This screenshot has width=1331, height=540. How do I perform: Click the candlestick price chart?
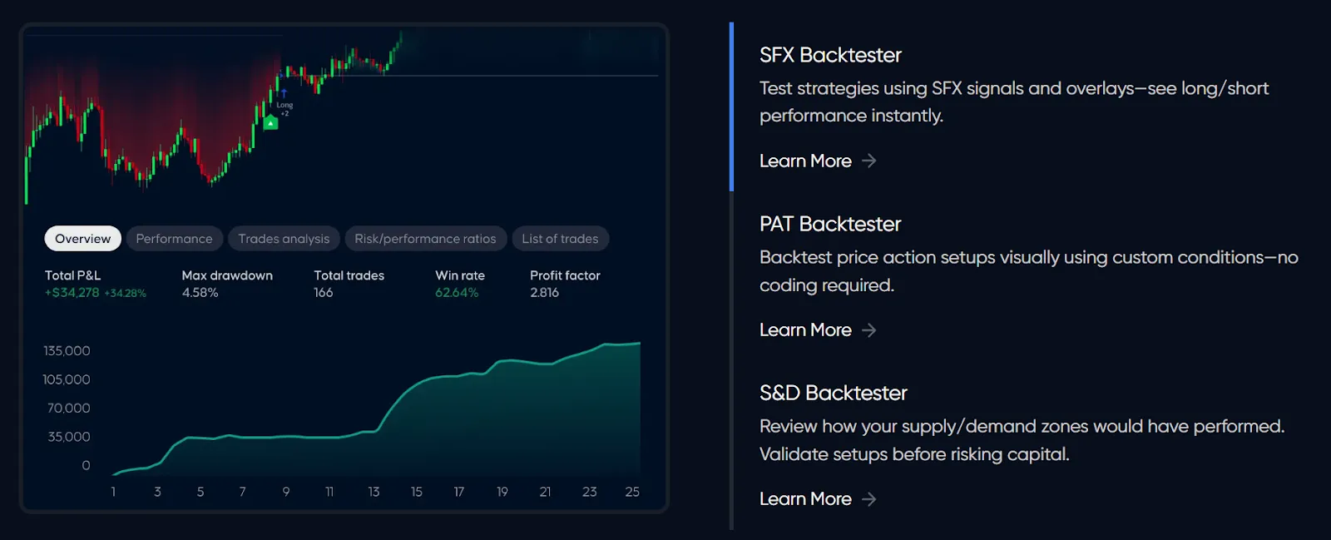342,116
